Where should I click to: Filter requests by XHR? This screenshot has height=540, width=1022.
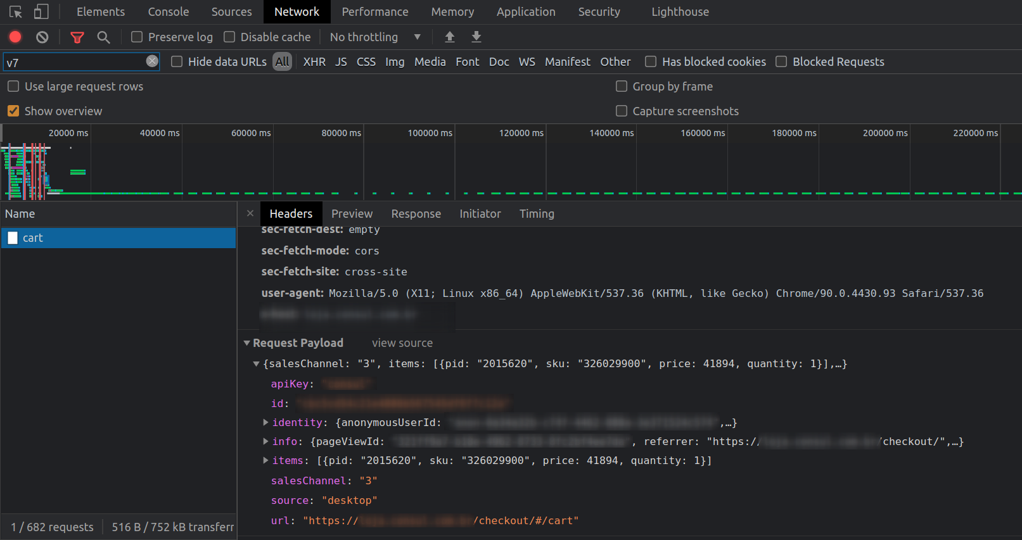314,61
